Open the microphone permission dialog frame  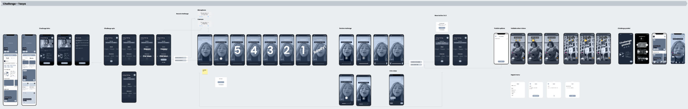pos(205,15)
